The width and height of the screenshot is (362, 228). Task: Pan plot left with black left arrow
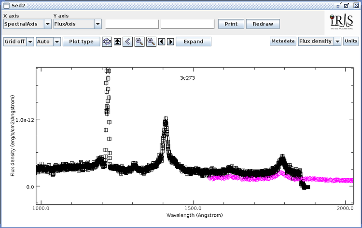[162, 42]
